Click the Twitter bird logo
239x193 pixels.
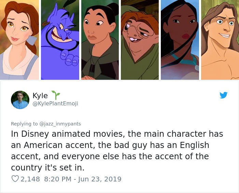[223, 95]
